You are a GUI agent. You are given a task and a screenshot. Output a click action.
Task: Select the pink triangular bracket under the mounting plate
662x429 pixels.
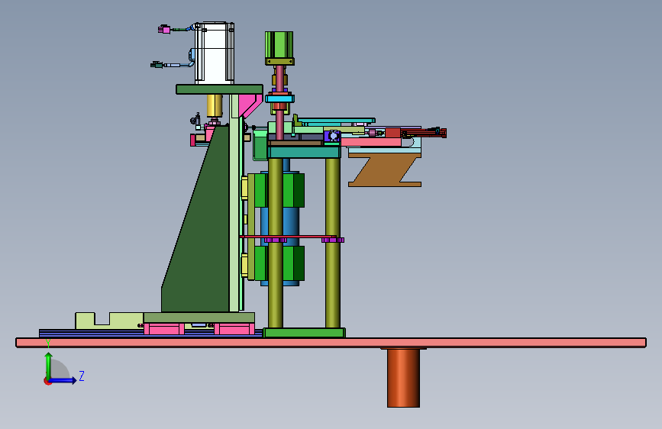tap(249, 104)
